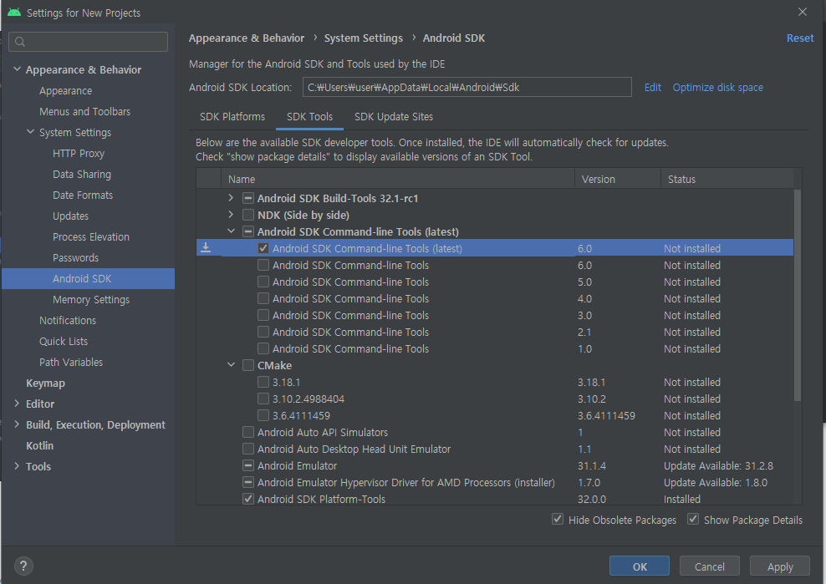Open Notifications settings
Image resolution: width=826 pixels, height=584 pixels.
68,320
